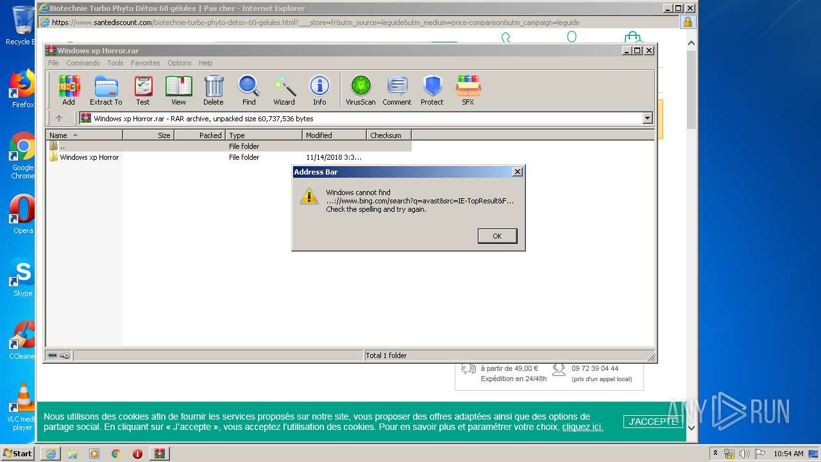This screenshot has height=462, width=821.
Task: Click the Opera taskbar icon
Action: pyautogui.click(x=137, y=454)
